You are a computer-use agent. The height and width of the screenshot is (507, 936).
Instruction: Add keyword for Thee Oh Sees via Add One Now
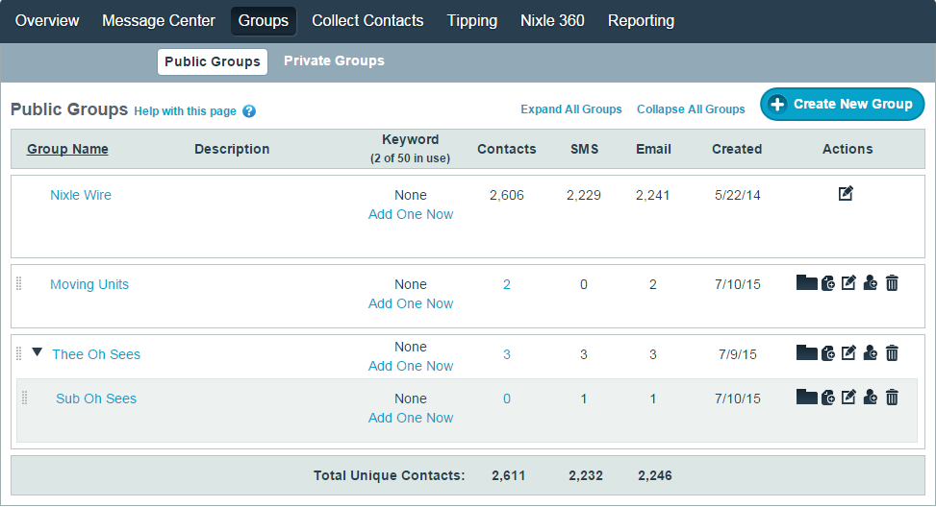[x=411, y=367]
